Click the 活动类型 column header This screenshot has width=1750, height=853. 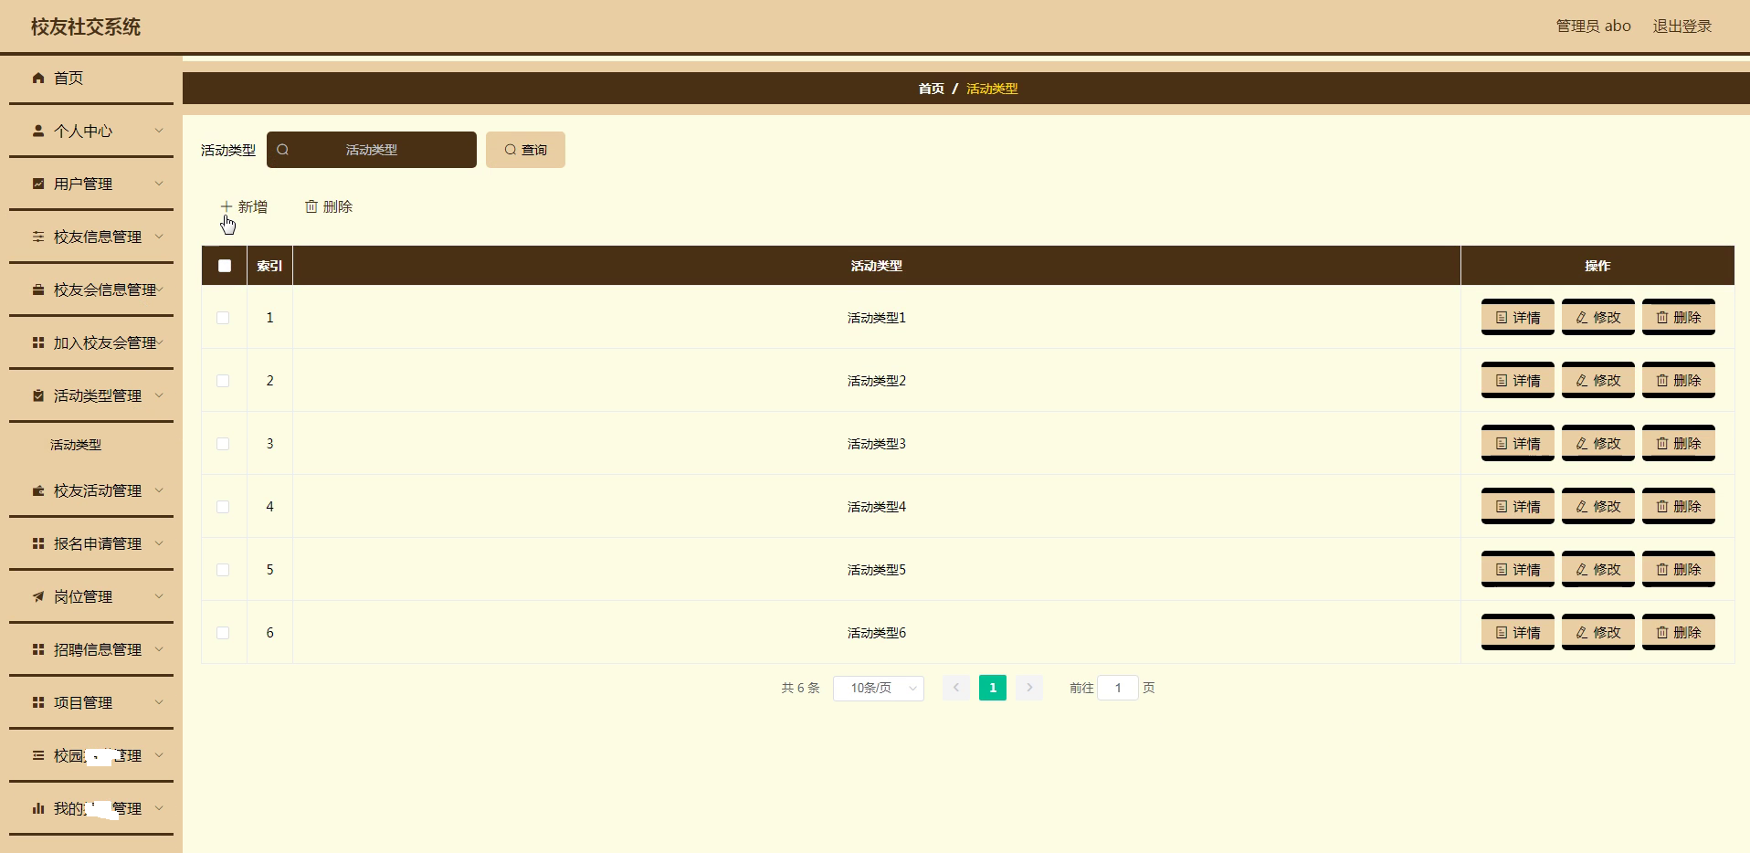(x=877, y=266)
